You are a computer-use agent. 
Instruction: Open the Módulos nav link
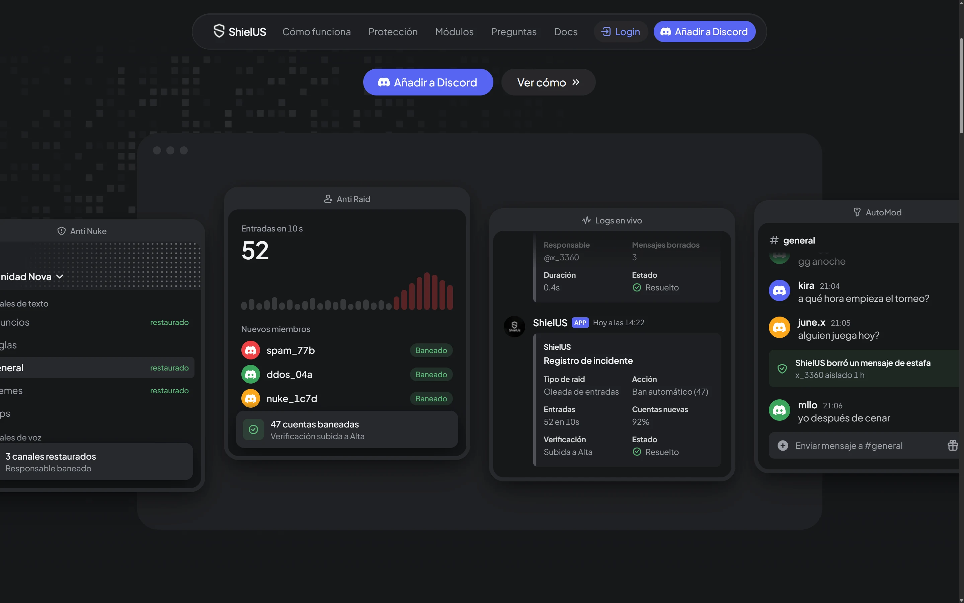click(x=454, y=31)
